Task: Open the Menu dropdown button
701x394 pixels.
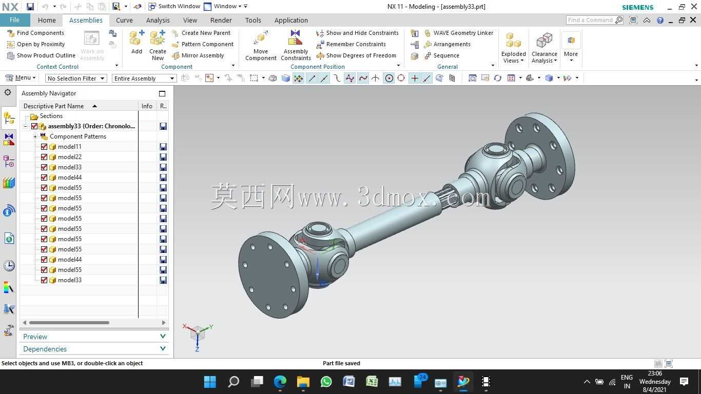Action: coord(21,78)
